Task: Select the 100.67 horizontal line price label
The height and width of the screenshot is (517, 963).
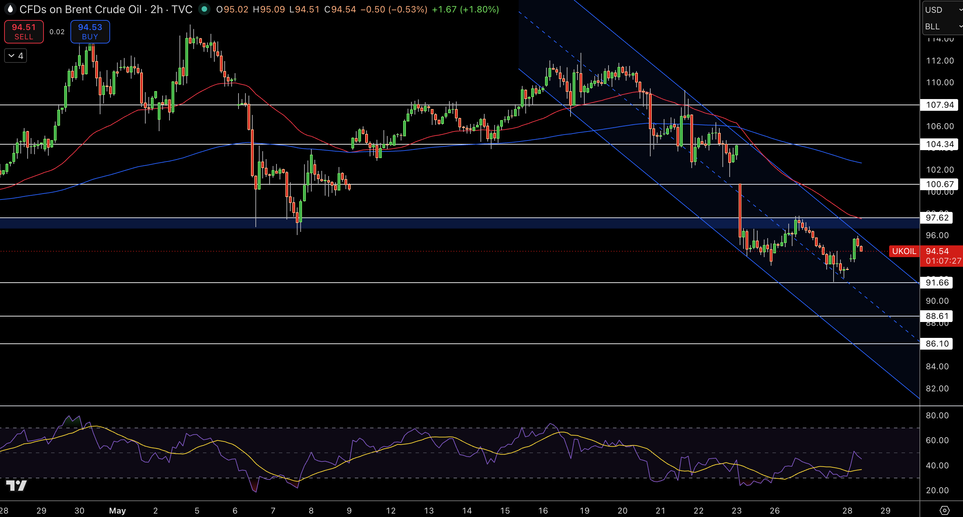Action: 940,184
